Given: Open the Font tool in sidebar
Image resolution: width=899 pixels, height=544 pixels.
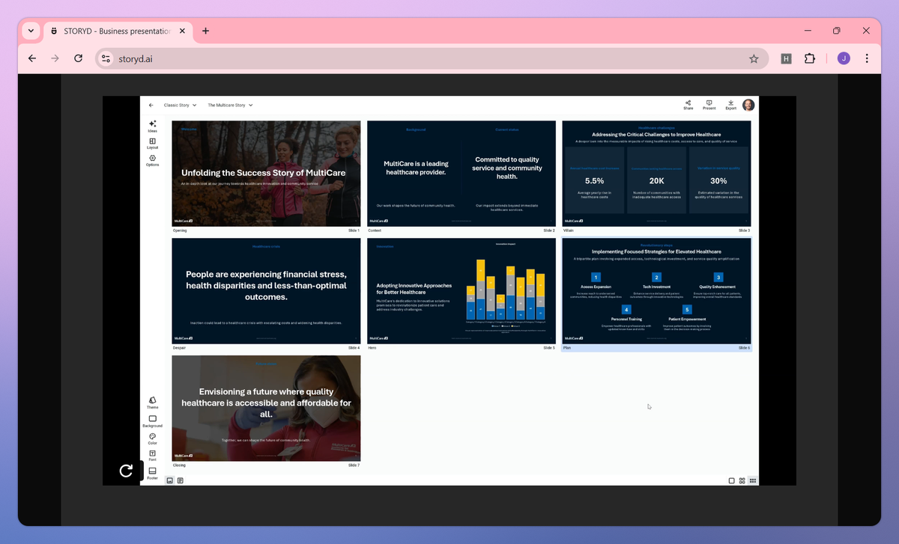Looking at the screenshot, I should [x=152, y=456].
